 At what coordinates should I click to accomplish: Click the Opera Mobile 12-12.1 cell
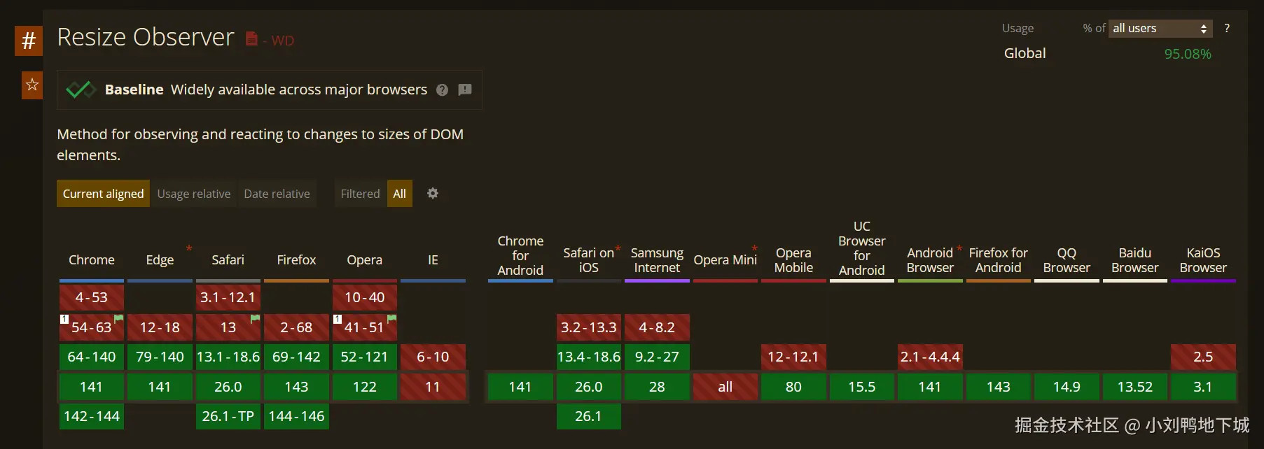(793, 357)
